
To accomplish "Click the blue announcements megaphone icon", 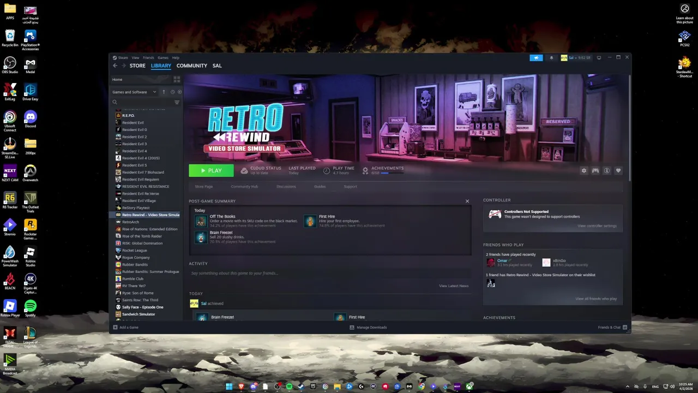I will coord(536,57).
